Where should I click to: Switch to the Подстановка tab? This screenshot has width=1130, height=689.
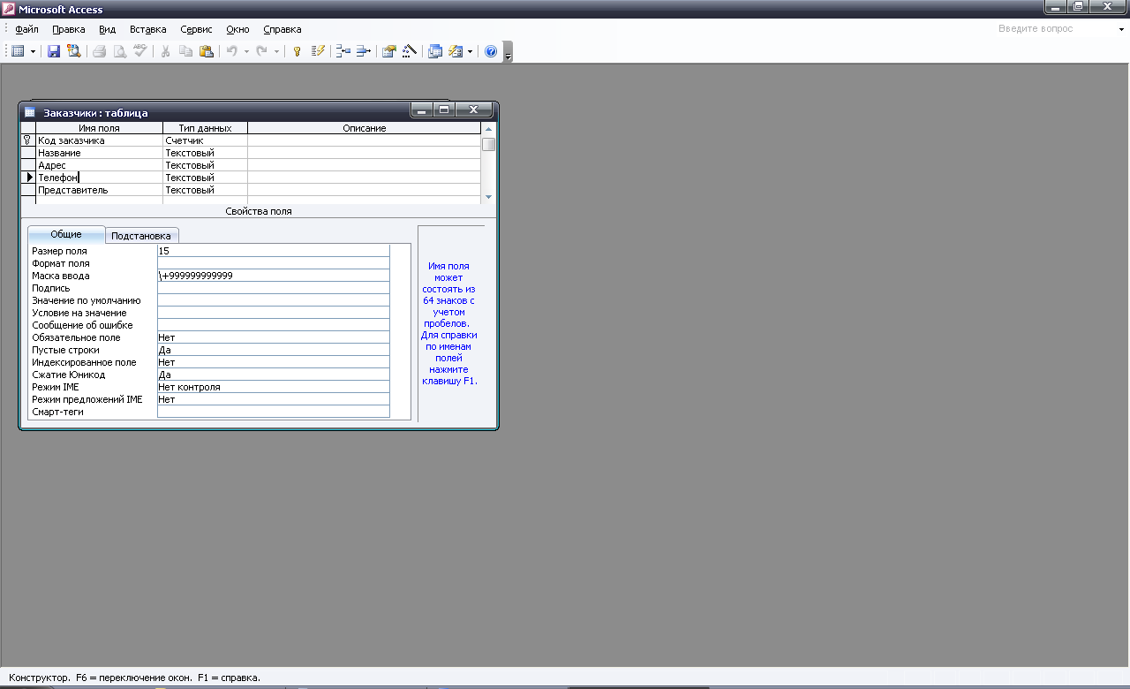click(x=141, y=236)
